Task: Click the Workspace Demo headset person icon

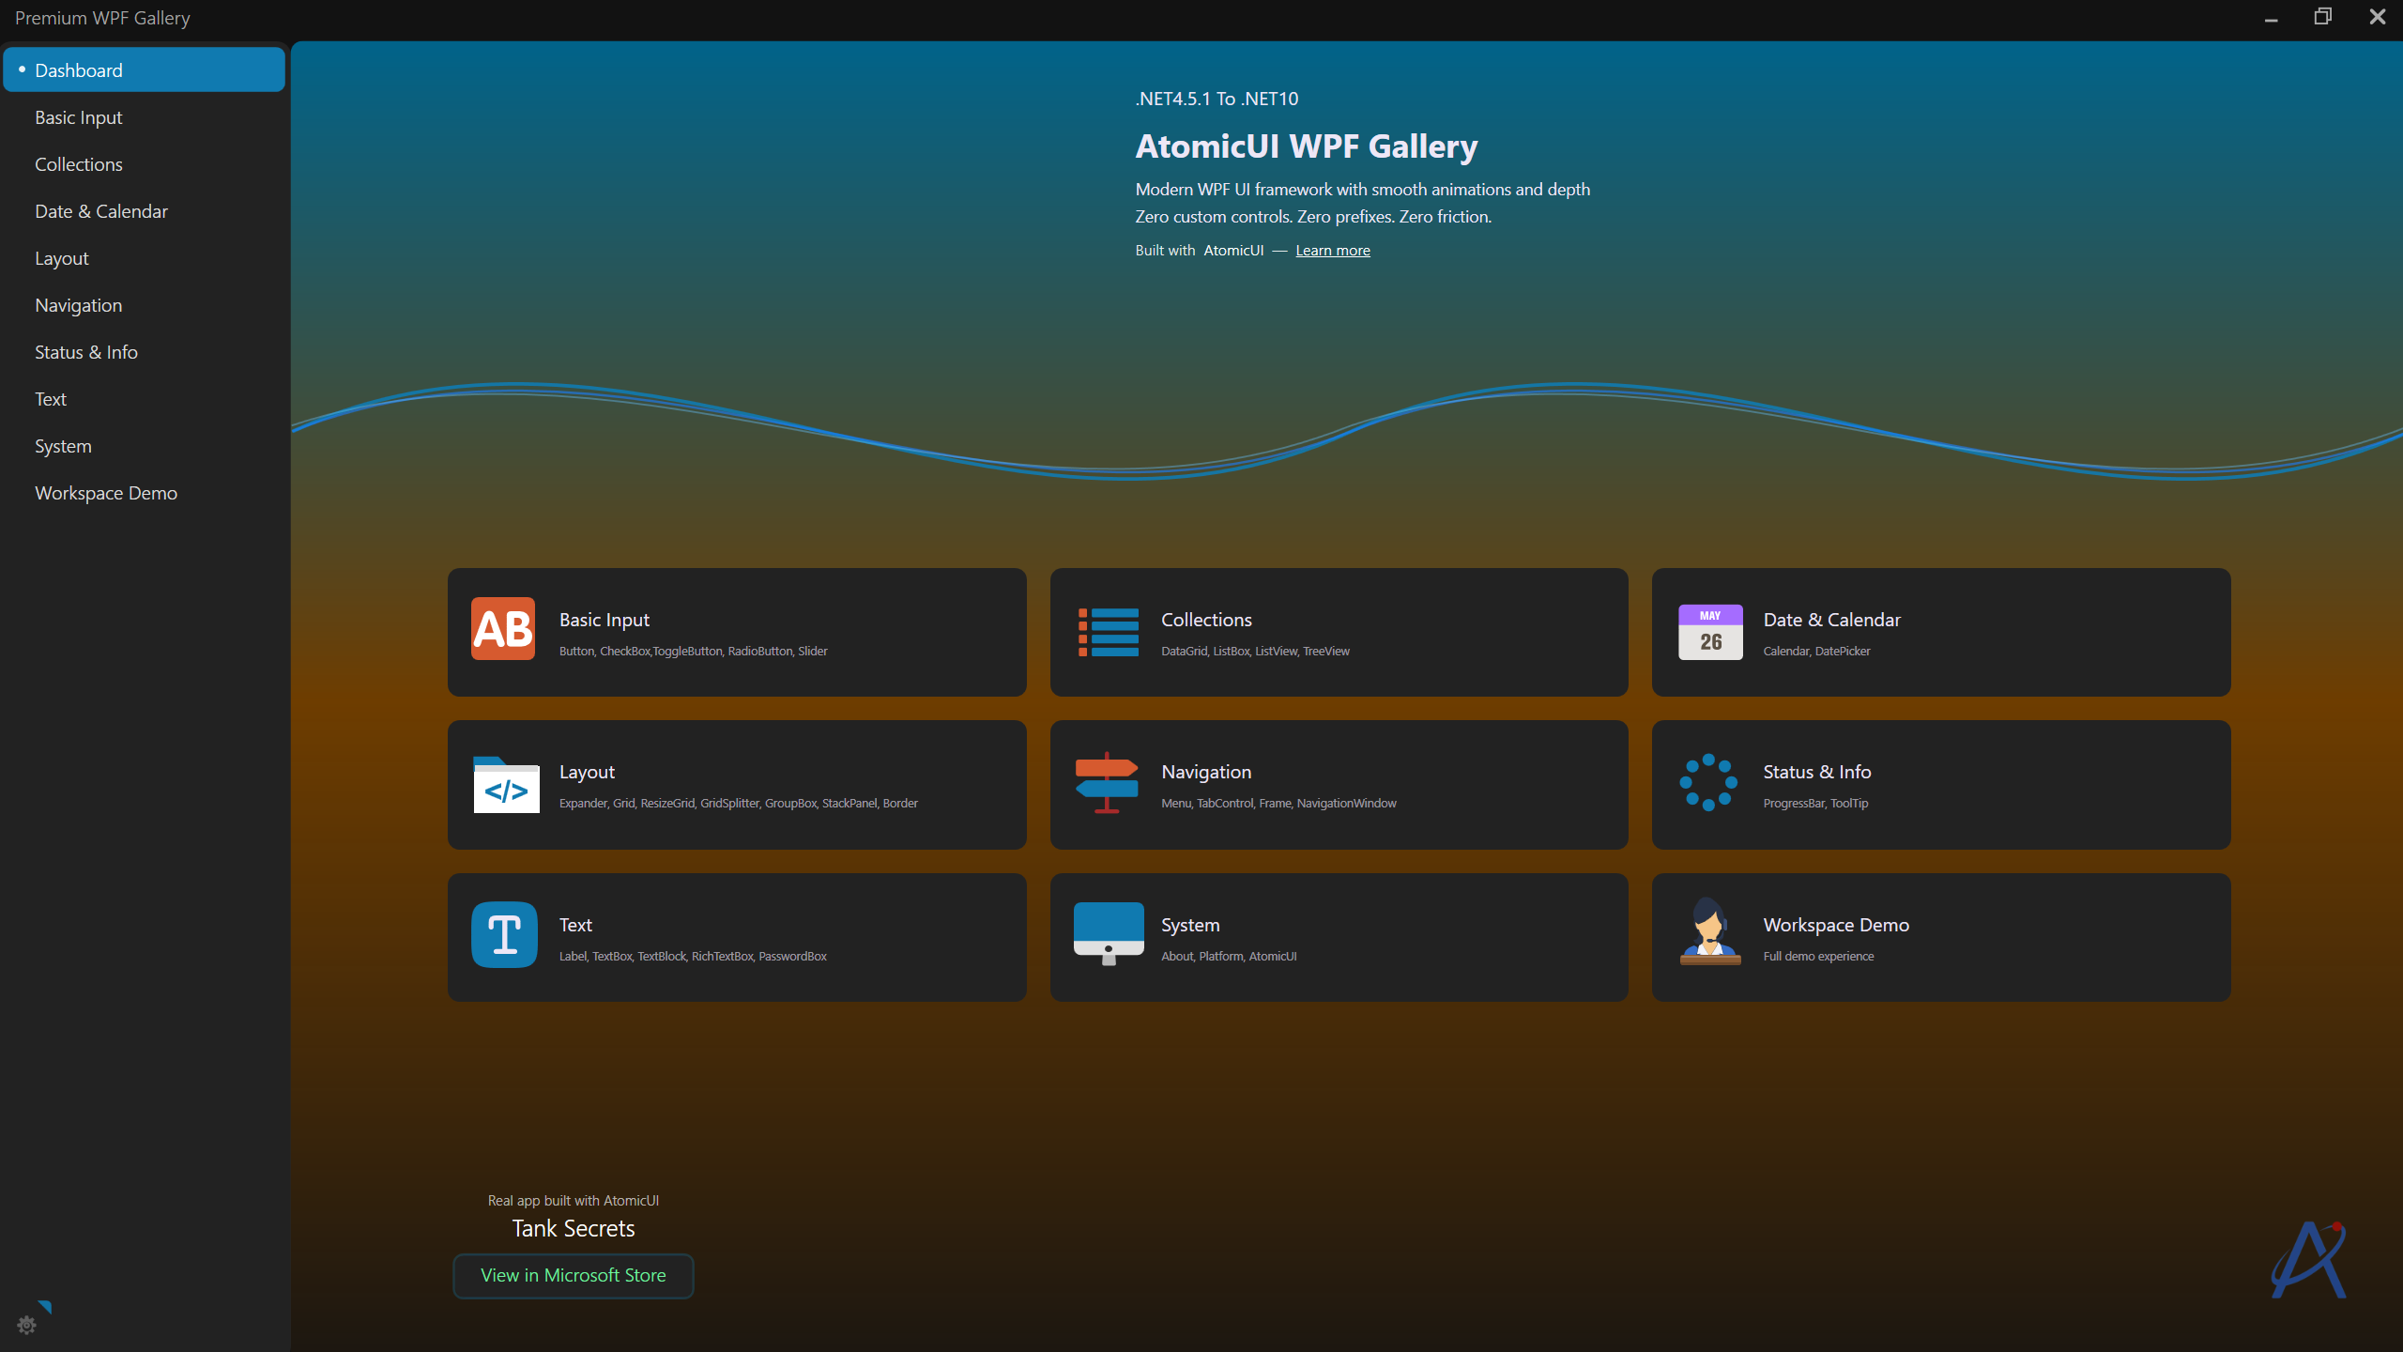Action: pyautogui.click(x=1710, y=931)
